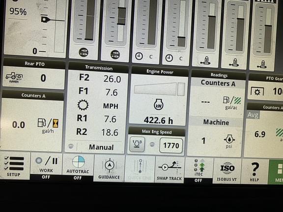
Task: Click the Max Eng Speed 1770 field
Action: coord(171,145)
